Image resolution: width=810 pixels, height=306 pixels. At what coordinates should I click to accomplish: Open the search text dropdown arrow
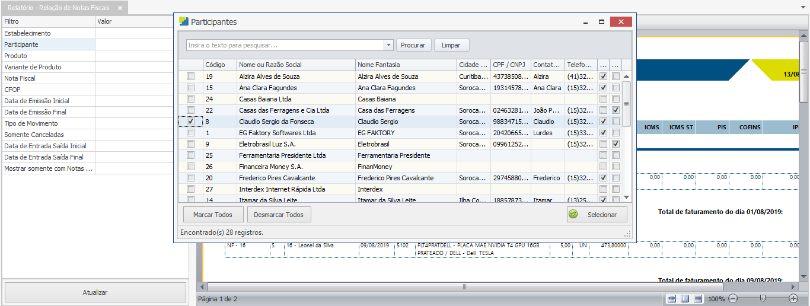pos(388,45)
